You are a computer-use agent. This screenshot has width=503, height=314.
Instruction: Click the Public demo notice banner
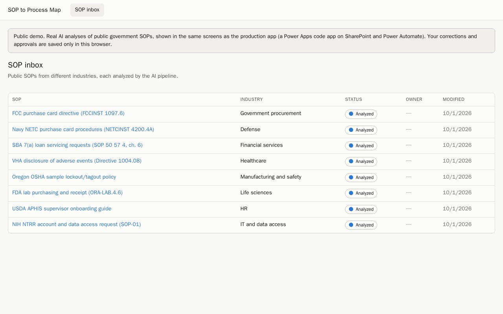click(251, 40)
